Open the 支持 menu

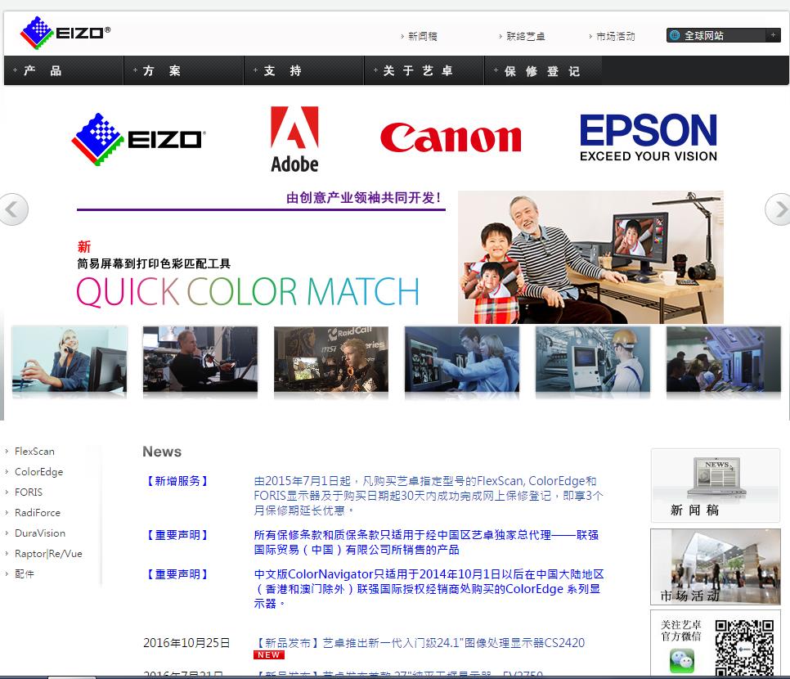tap(304, 70)
